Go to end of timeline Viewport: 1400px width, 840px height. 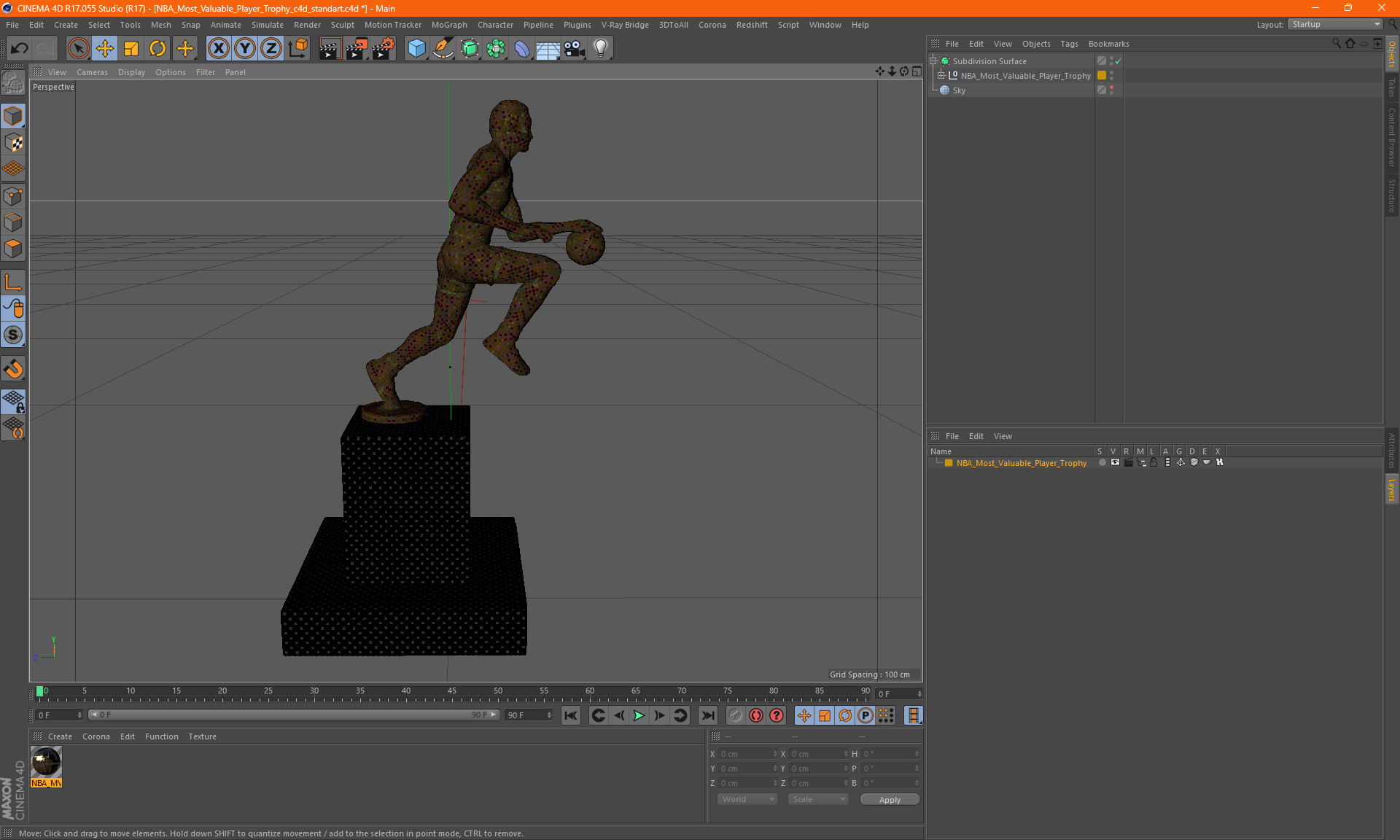pos(707,715)
